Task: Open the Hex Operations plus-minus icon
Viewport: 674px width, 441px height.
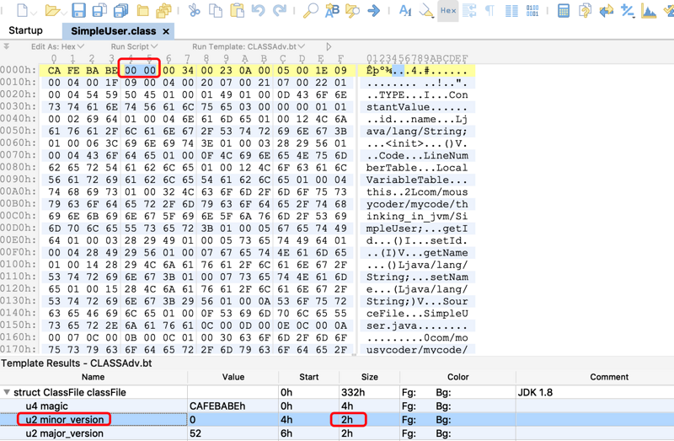Action: [x=627, y=10]
